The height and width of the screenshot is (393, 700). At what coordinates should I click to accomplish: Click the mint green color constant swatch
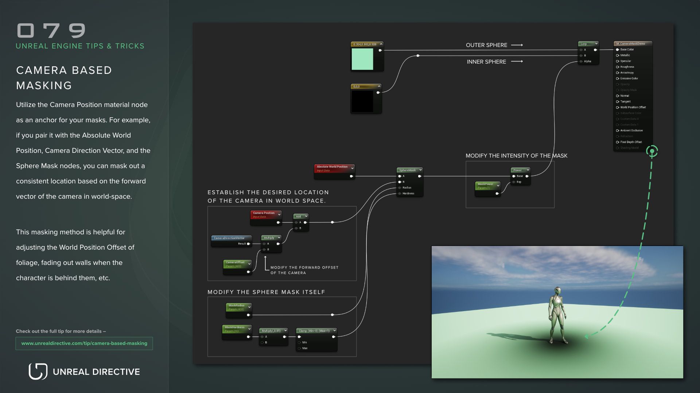362,59
